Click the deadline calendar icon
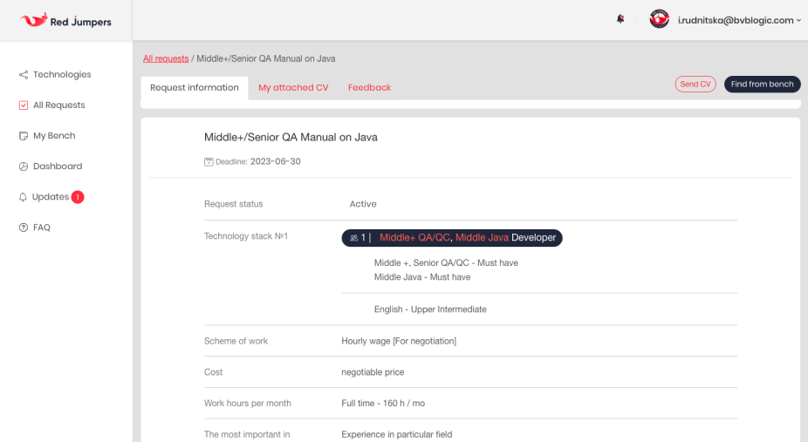This screenshot has height=442, width=808. click(x=209, y=162)
